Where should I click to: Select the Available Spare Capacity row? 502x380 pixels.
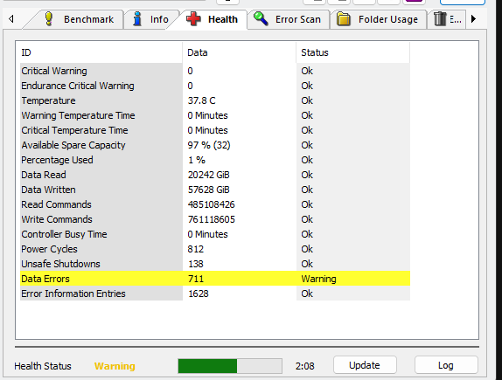click(215, 145)
